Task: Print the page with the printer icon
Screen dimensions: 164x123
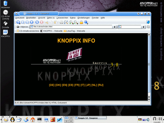Action: (61, 22)
